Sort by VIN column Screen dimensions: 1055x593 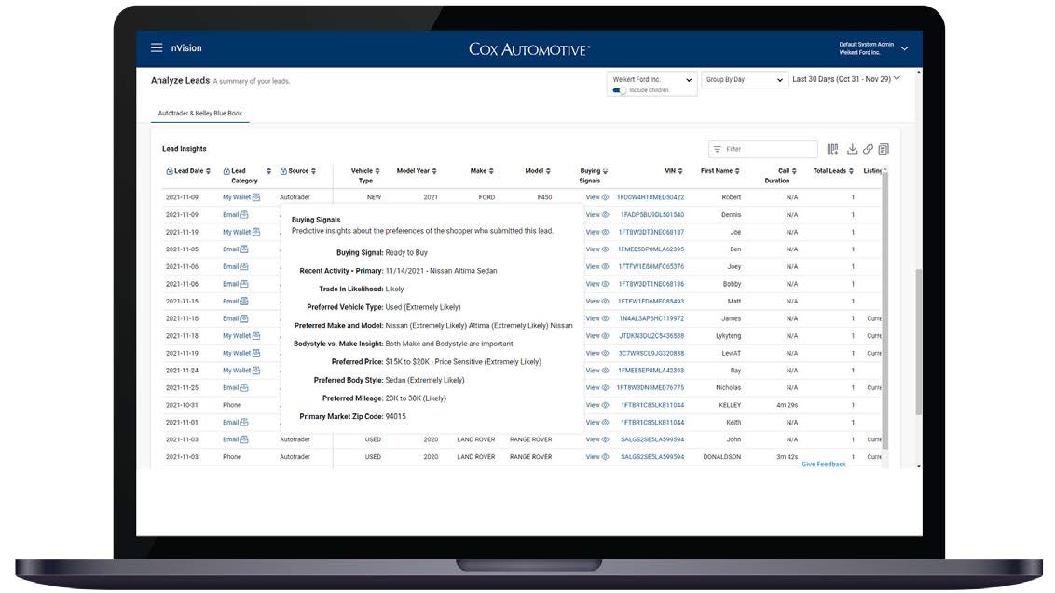(x=680, y=171)
